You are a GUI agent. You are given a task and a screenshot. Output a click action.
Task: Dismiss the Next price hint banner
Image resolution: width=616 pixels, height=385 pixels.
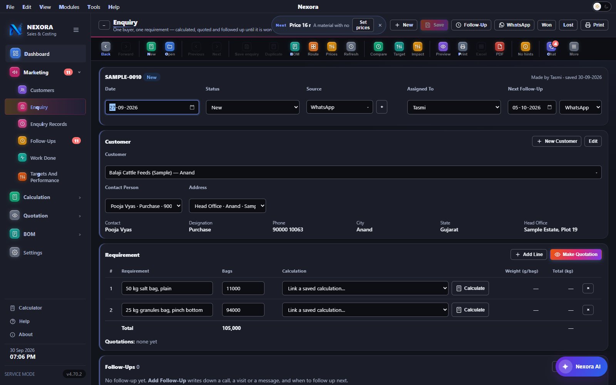(x=380, y=25)
